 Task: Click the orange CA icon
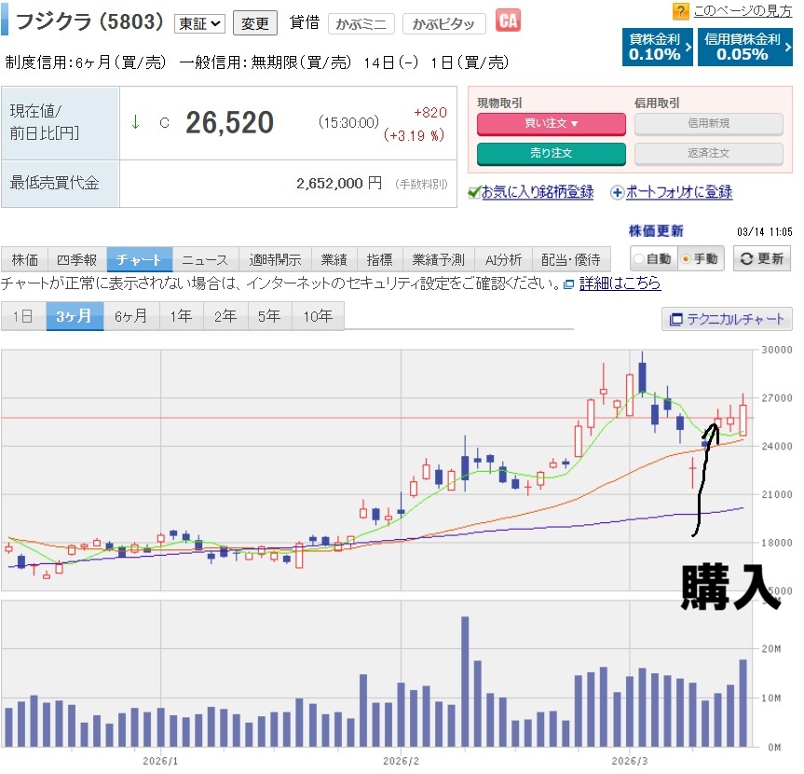point(508,21)
